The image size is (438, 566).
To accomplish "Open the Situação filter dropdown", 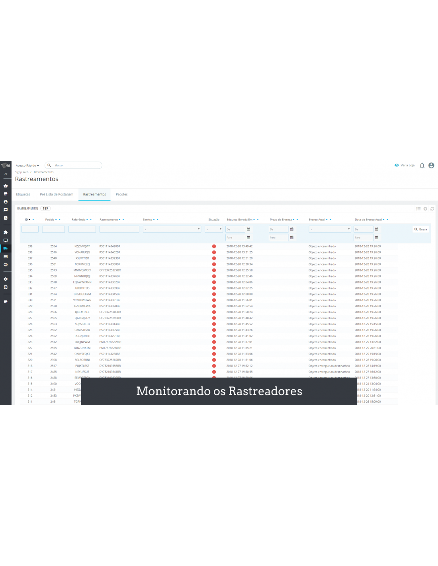I will pos(214,229).
